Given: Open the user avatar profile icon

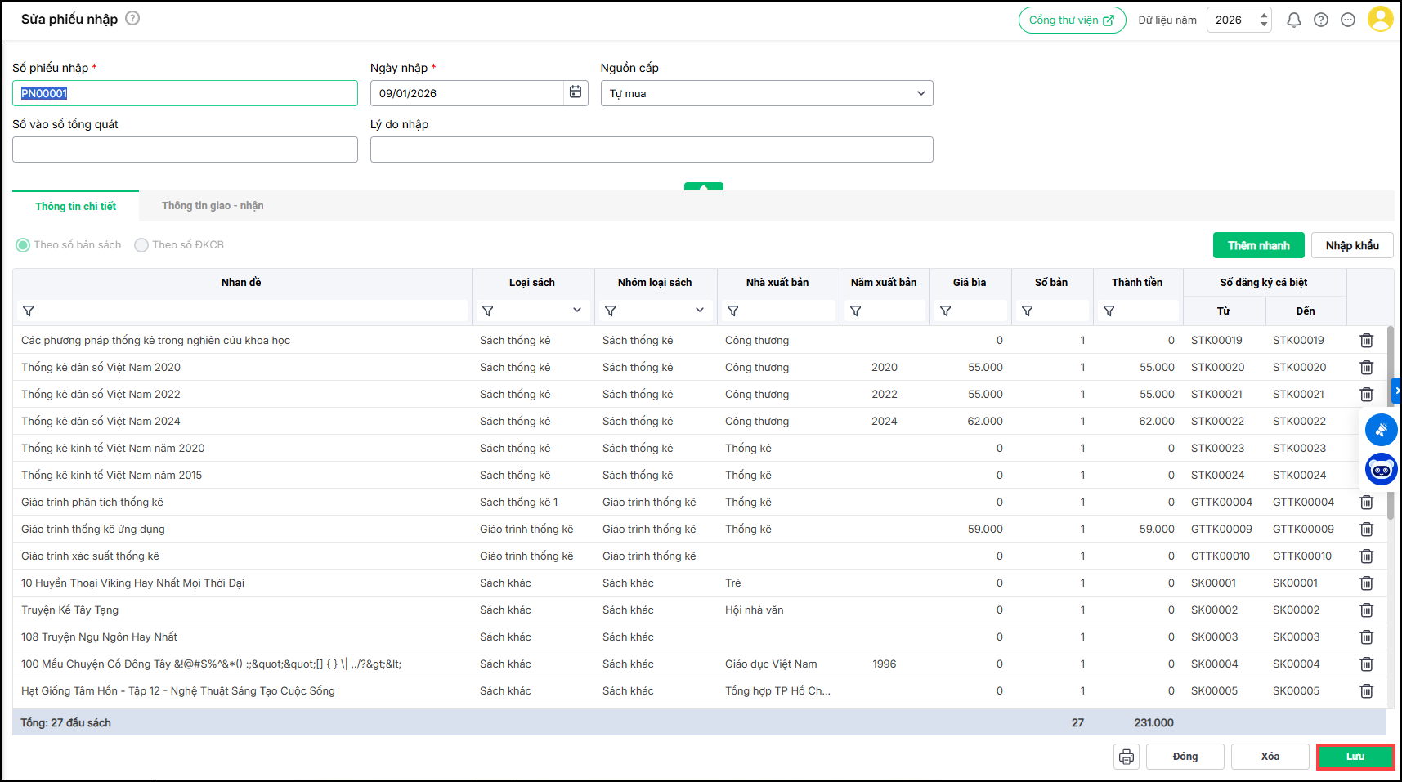Looking at the screenshot, I should (x=1380, y=20).
